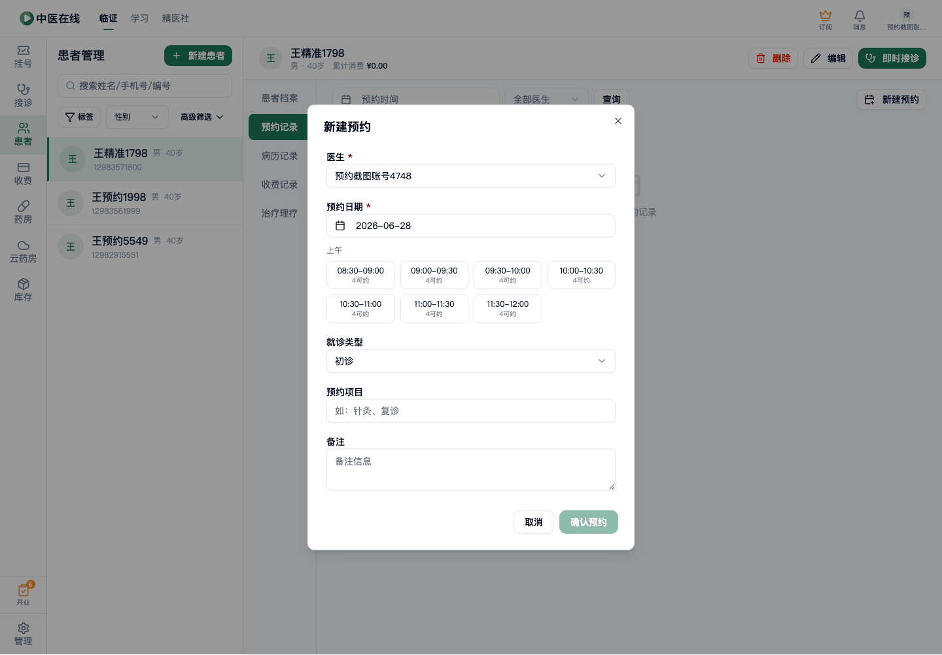942x655 pixels.
Task: Open the 医生 doctor dropdown
Action: [x=471, y=176]
